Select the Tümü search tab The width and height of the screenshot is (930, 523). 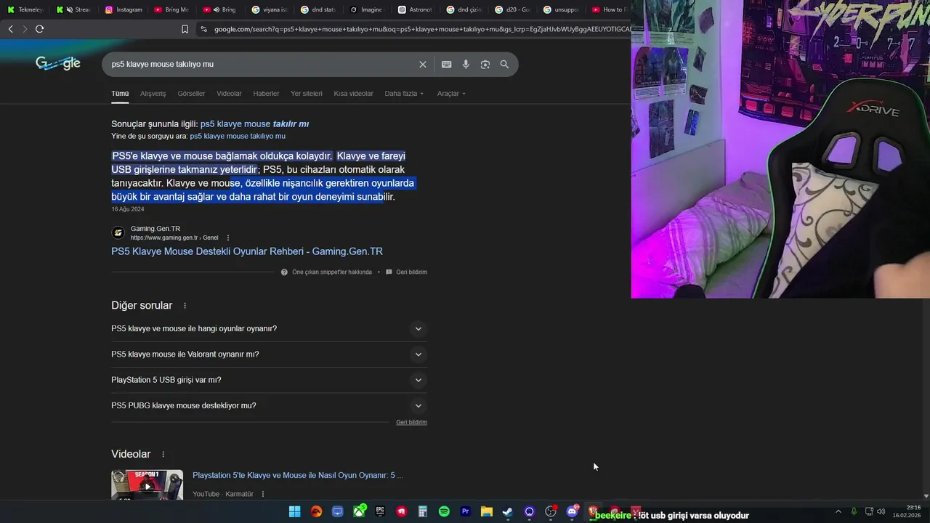tap(120, 94)
